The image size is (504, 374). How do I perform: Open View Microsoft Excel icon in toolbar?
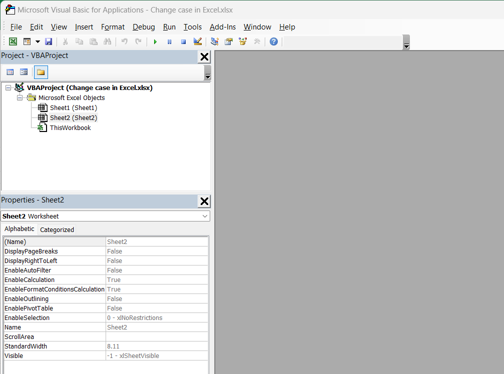[13, 41]
